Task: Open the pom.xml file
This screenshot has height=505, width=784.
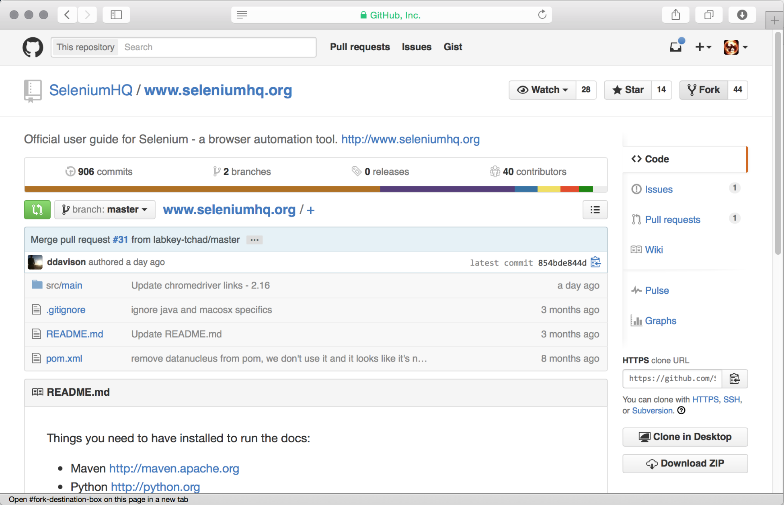Action: tap(64, 358)
